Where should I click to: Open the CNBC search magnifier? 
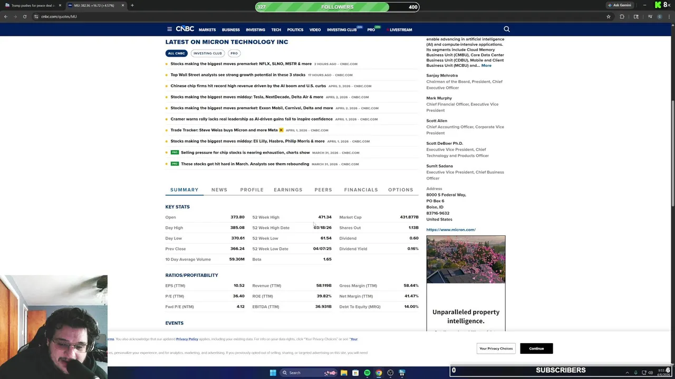click(507, 29)
